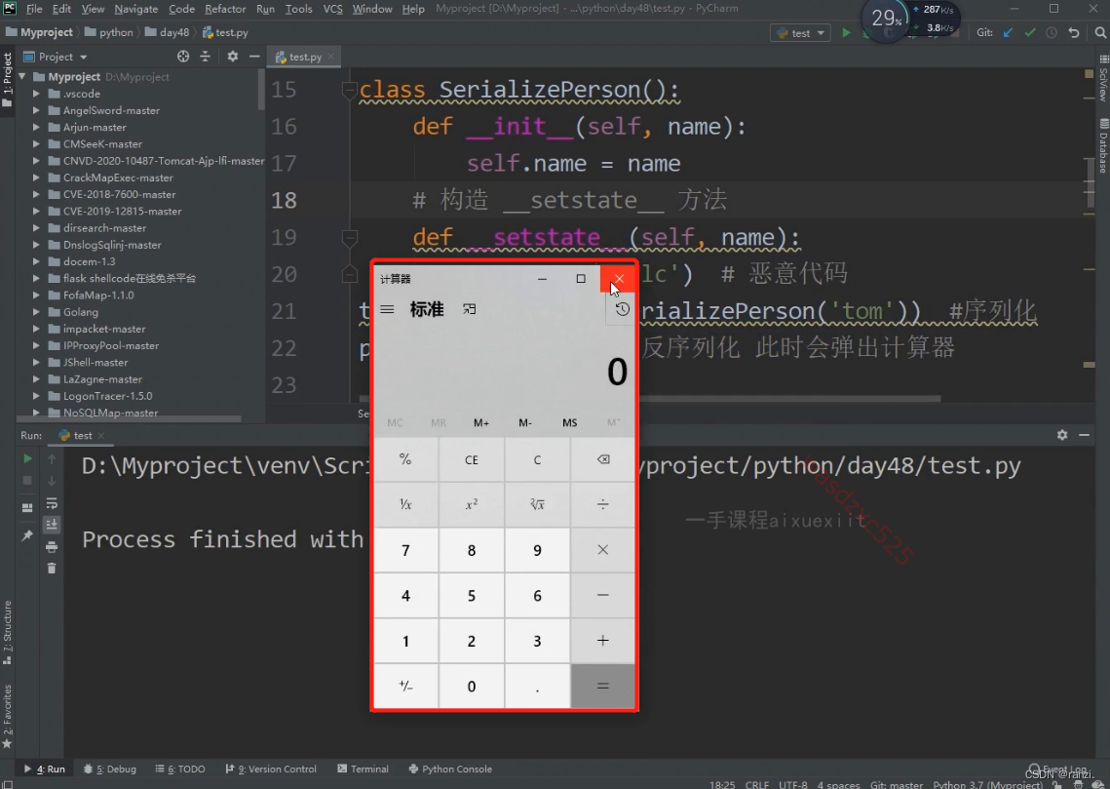
Task: Toggle Calculator keep-on-top icon
Action: point(470,309)
